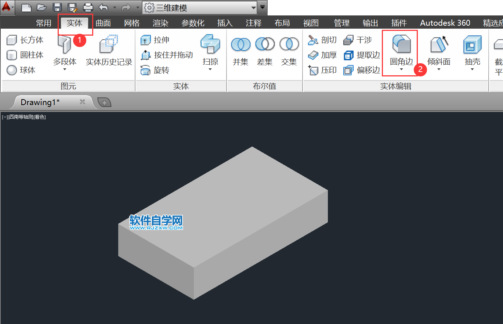Open the 输出 ribbon tab
503x324 pixels.
(370, 23)
